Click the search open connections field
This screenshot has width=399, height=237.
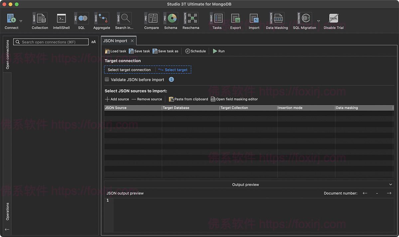click(51, 42)
